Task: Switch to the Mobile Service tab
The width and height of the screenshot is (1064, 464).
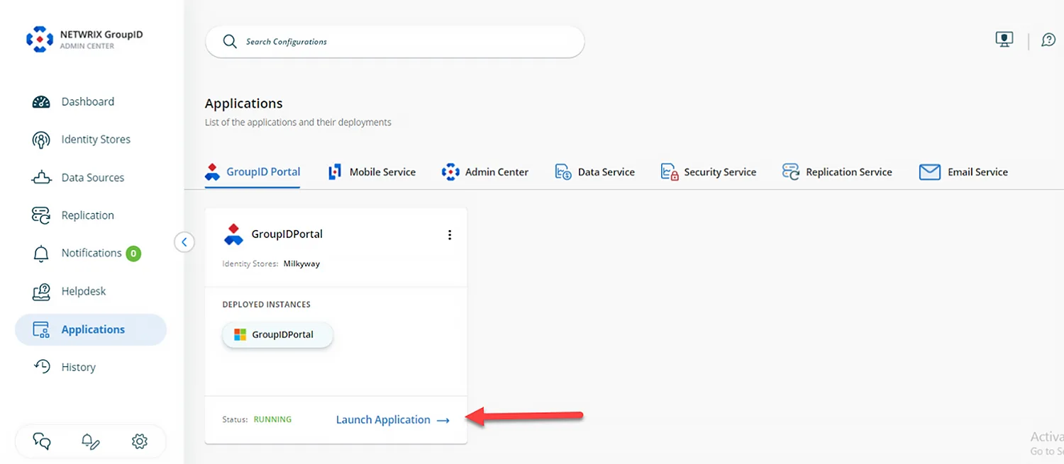Action: point(372,172)
